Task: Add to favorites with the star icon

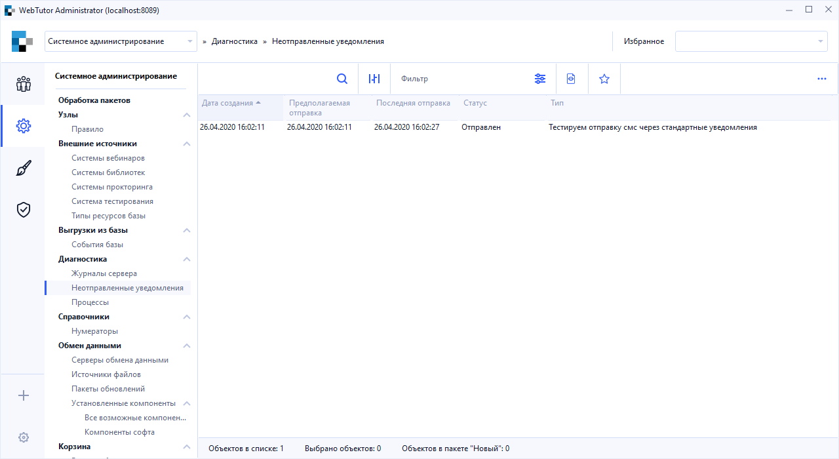Action: pyautogui.click(x=604, y=79)
